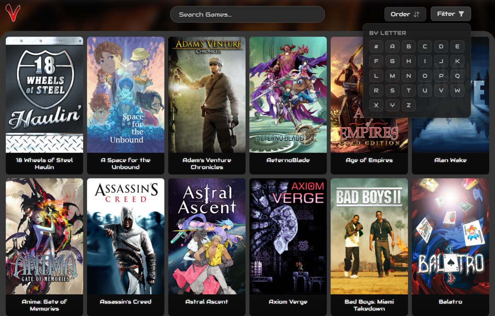Open A Space for the Unbound cover
Image resolution: width=495 pixels, height=316 pixels.
point(126,95)
